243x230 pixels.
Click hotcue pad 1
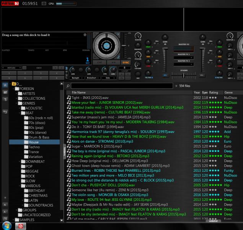[9, 73]
